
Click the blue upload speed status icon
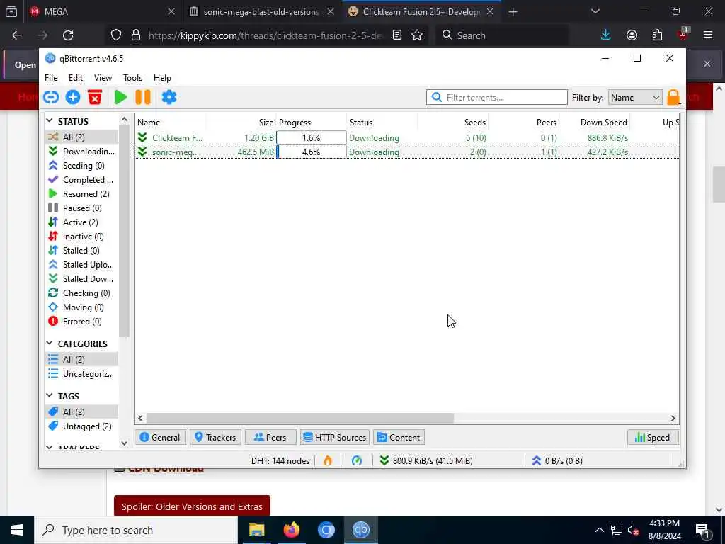pyautogui.click(x=537, y=460)
